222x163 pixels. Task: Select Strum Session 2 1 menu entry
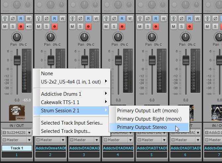point(71,111)
